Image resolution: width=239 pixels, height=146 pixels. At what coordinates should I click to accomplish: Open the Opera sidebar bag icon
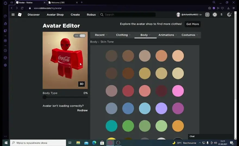click(x=5, y=23)
